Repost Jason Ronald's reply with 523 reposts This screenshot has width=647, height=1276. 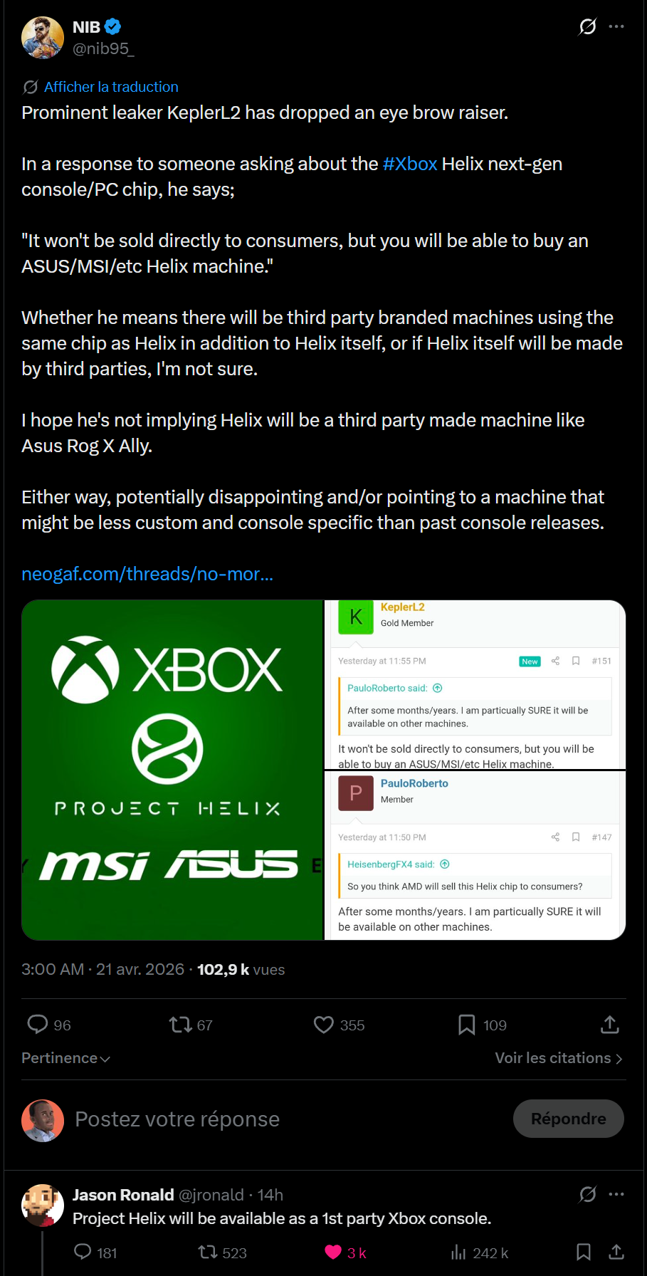[208, 1253]
